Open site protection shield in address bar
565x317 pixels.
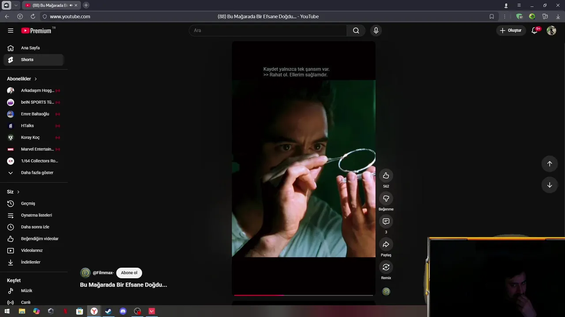44,16
